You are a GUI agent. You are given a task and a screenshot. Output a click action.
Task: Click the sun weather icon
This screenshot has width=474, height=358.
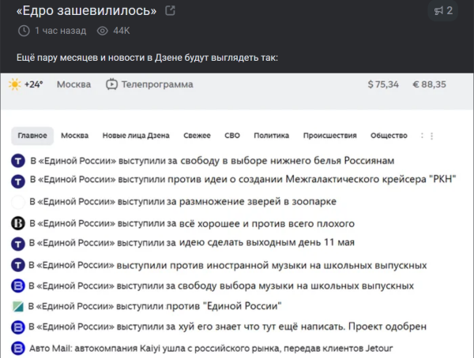(x=14, y=84)
